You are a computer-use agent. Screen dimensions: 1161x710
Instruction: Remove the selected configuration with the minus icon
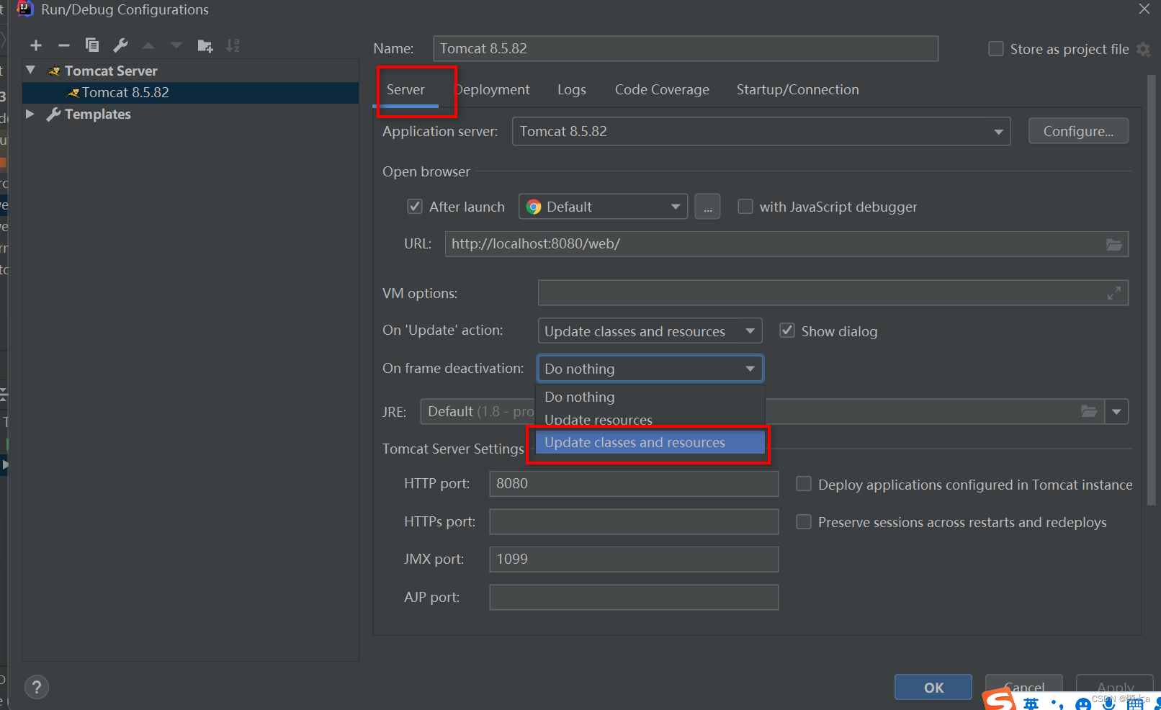[x=64, y=45]
